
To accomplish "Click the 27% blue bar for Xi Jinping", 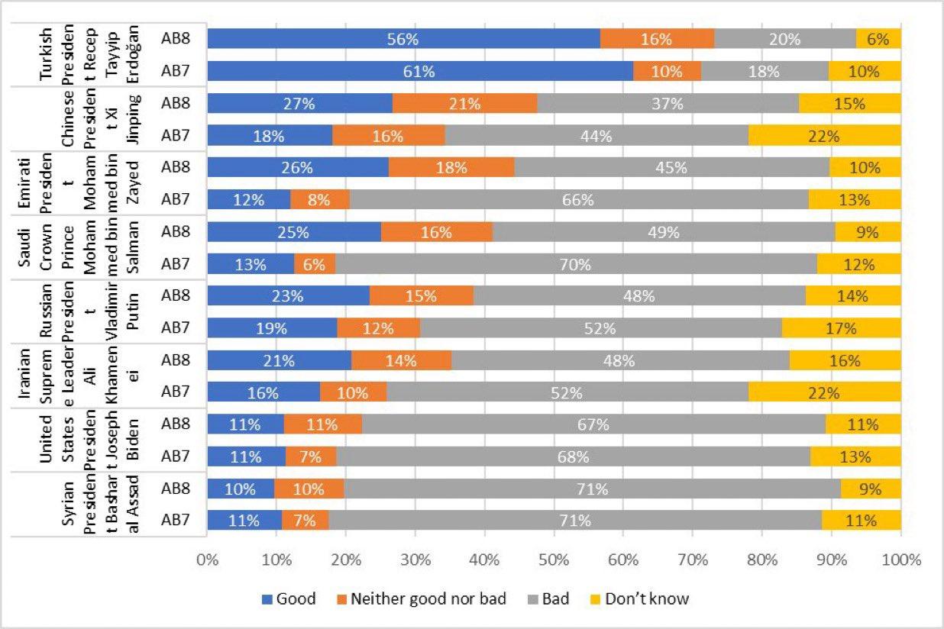I will pyautogui.click(x=299, y=104).
